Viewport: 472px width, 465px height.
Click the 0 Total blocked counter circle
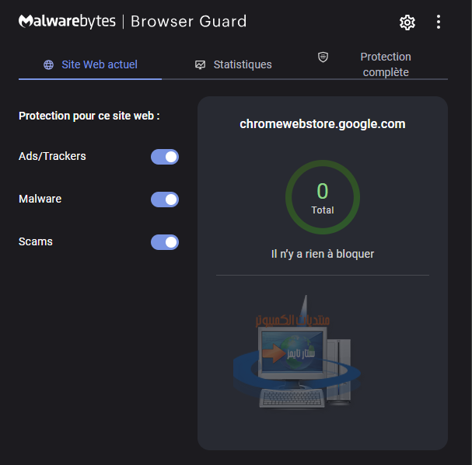323,197
